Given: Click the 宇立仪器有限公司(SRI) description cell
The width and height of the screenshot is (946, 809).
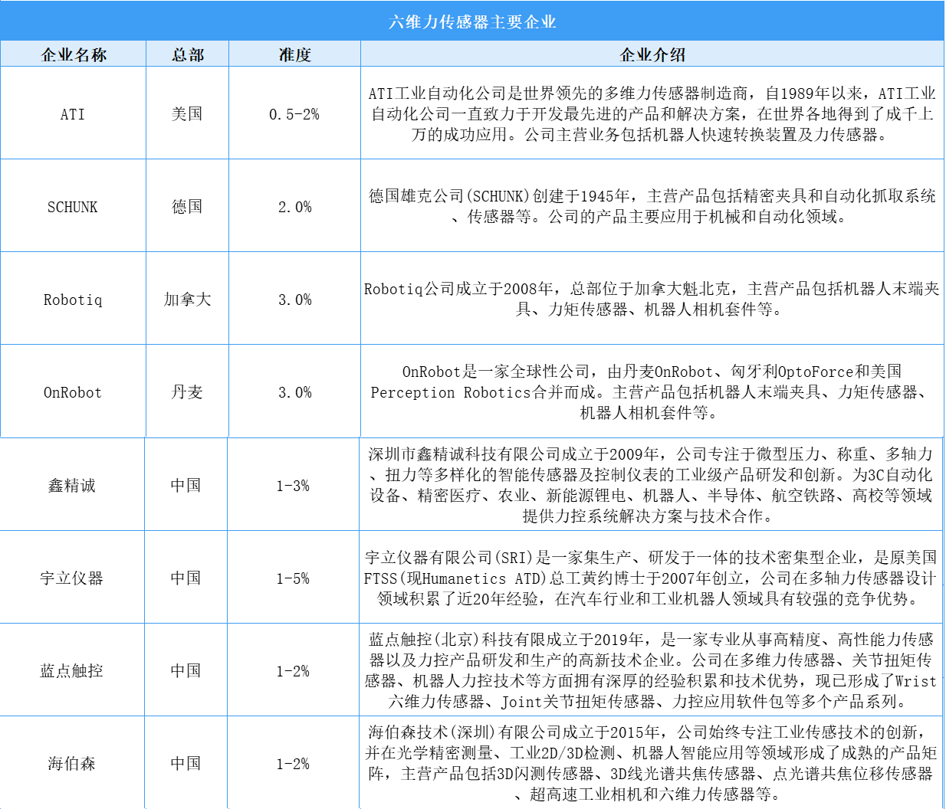Looking at the screenshot, I should coord(651,577).
